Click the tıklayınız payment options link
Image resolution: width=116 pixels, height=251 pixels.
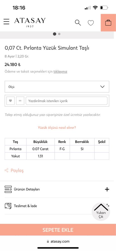tap(60, 72)
